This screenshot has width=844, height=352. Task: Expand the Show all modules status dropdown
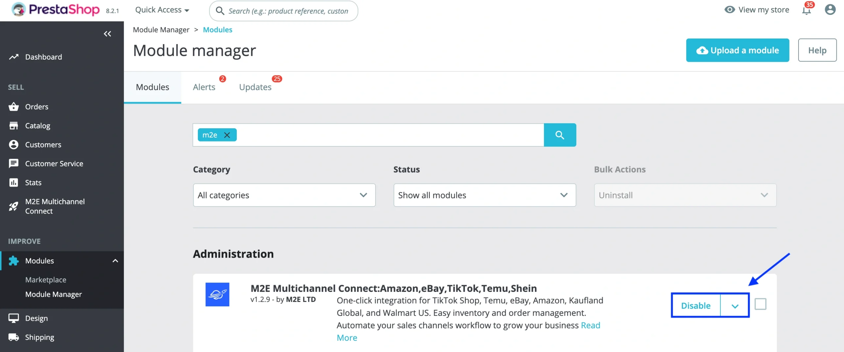pyautogui.click(x=484, y=195)
